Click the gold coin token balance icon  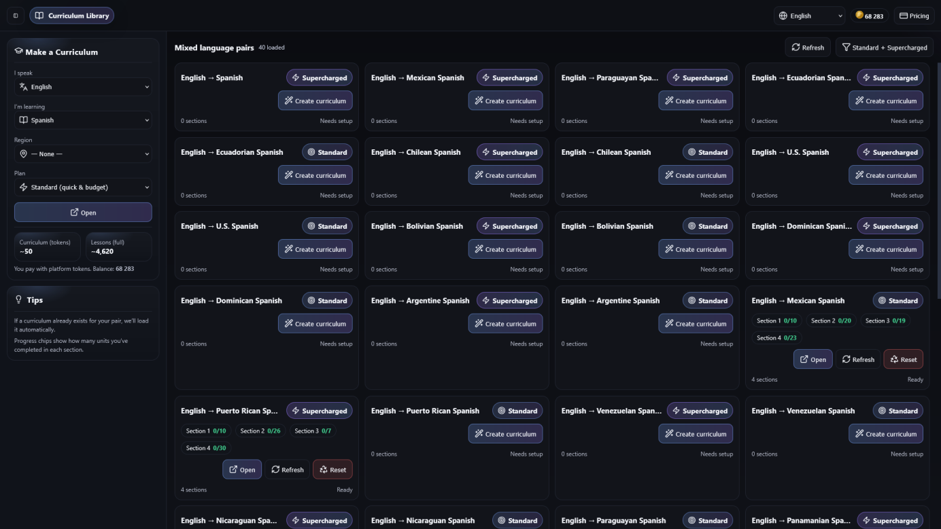[859, 16]
